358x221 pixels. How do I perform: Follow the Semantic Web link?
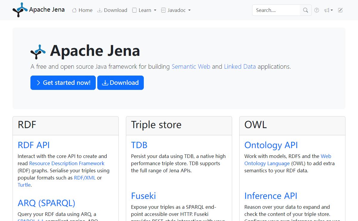tap(191, 67)
